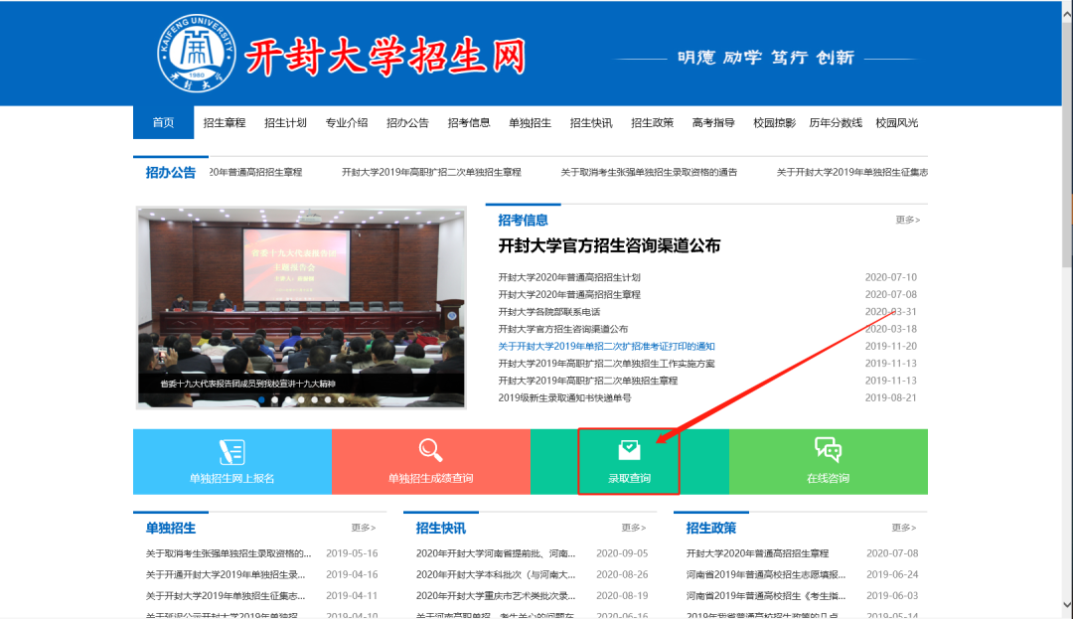
Task: Open 2020年开封大学重庆市艺术类批次录 link
Action: (x=496, y=596)
